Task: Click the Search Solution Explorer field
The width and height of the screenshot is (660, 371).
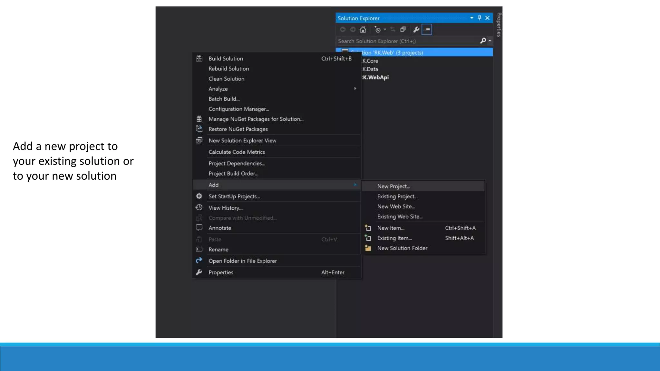Action: pyautogui.click(x=407, y=41)
